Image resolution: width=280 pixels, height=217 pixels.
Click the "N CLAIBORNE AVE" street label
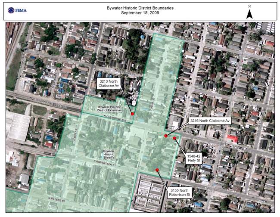pyautogui.click(x=115, y=118)
